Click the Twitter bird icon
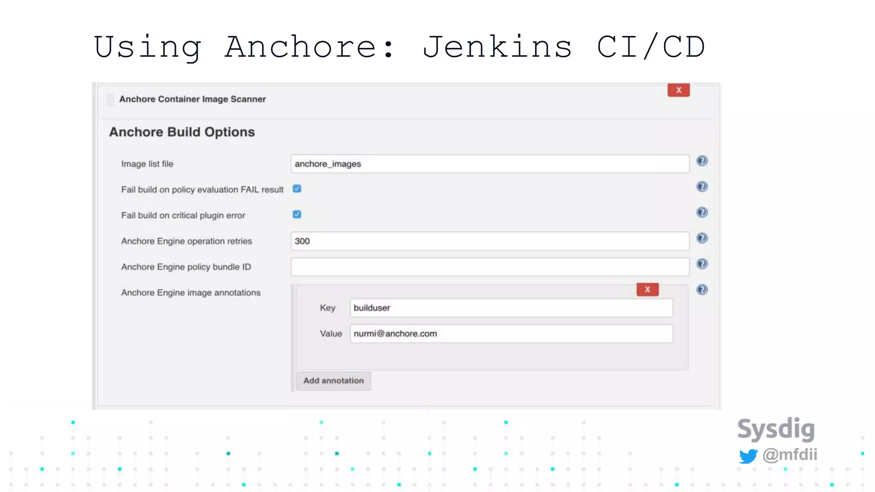Viewport: 875px width, 492px height. 748,456
